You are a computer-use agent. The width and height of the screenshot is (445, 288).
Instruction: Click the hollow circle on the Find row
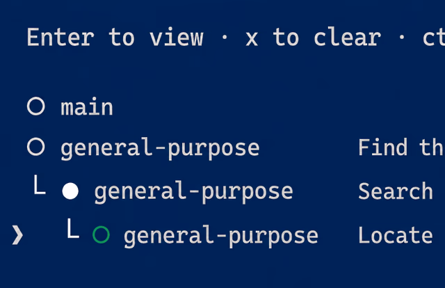[35, 147]
